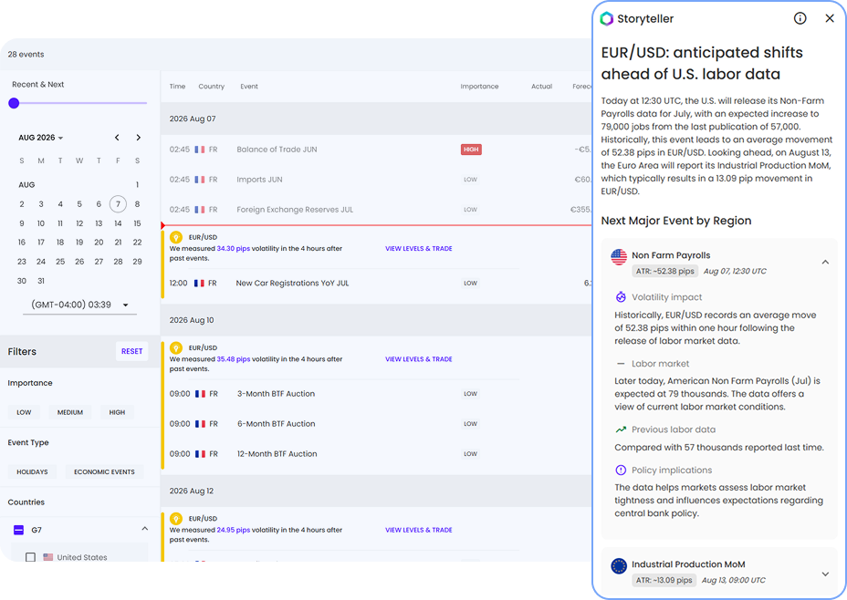Select August 20 in the calendar

(99, 243)
